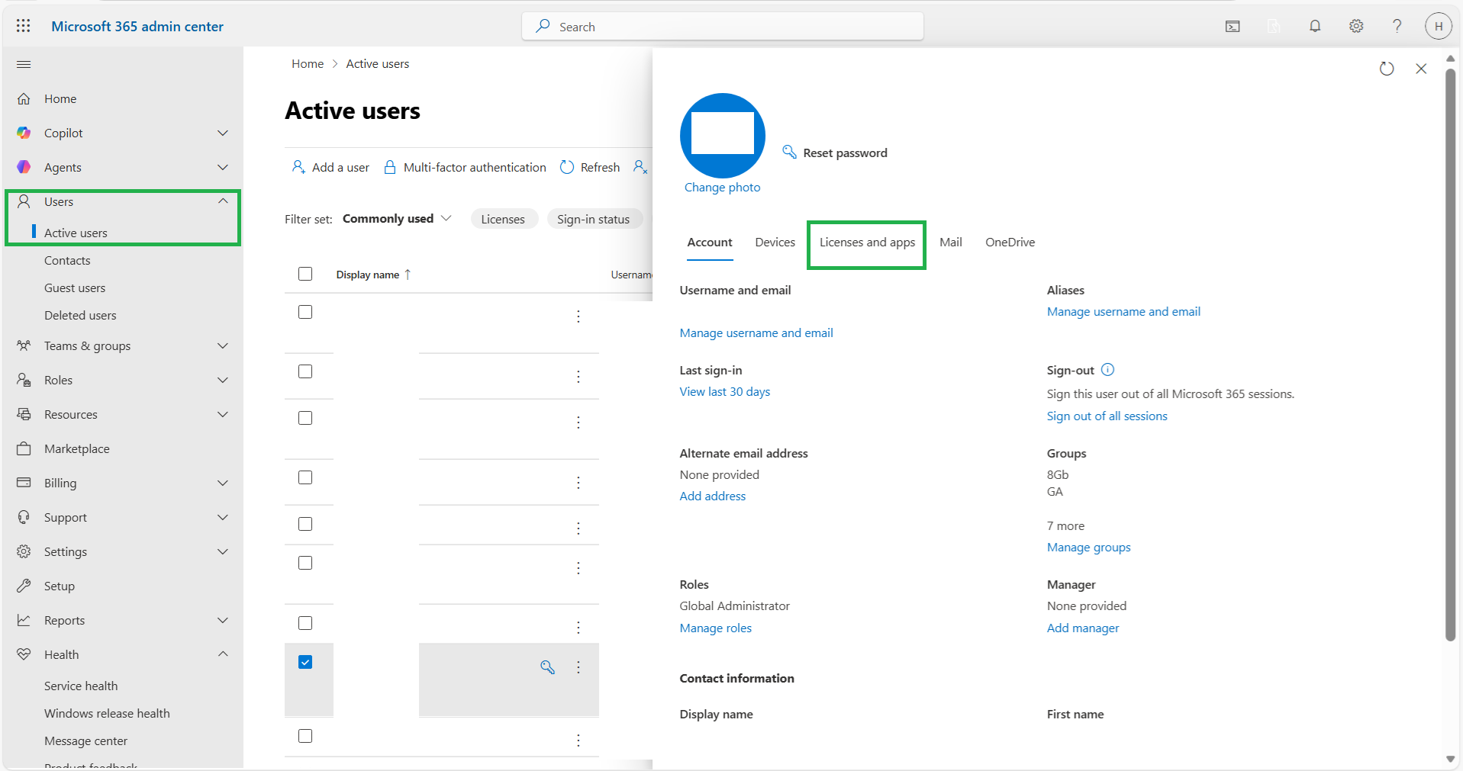Click the panel vertical scrollbar
The width and height of the screenshot is (1463, 771).
1450,355
